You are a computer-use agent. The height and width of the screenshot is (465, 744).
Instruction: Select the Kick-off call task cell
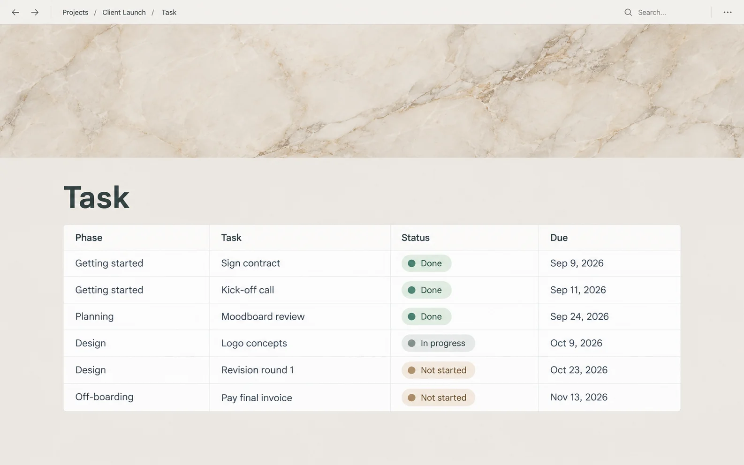(x=300, y=290)
